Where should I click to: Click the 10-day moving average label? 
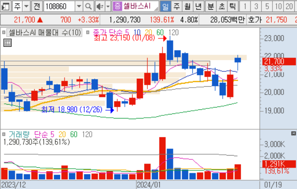coord(137,32)
